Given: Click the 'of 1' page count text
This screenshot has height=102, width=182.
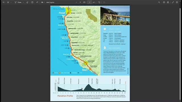Looking at the screenshot, I should 94,2.
